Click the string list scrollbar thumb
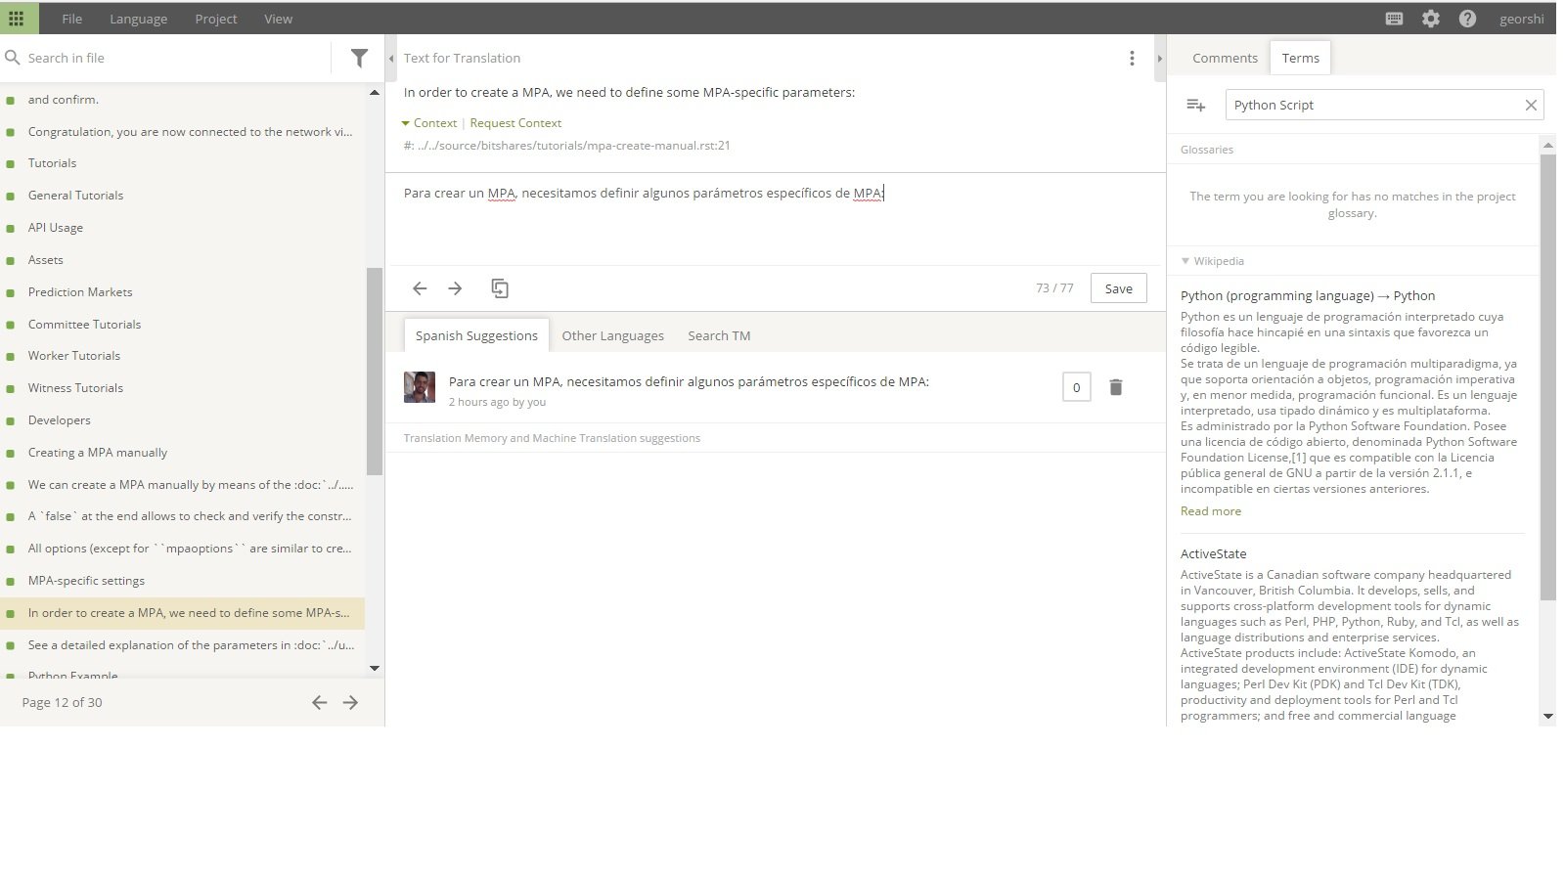Viewport: 1565px width, 880px height. pyautogui.click(x=375, y=372)
